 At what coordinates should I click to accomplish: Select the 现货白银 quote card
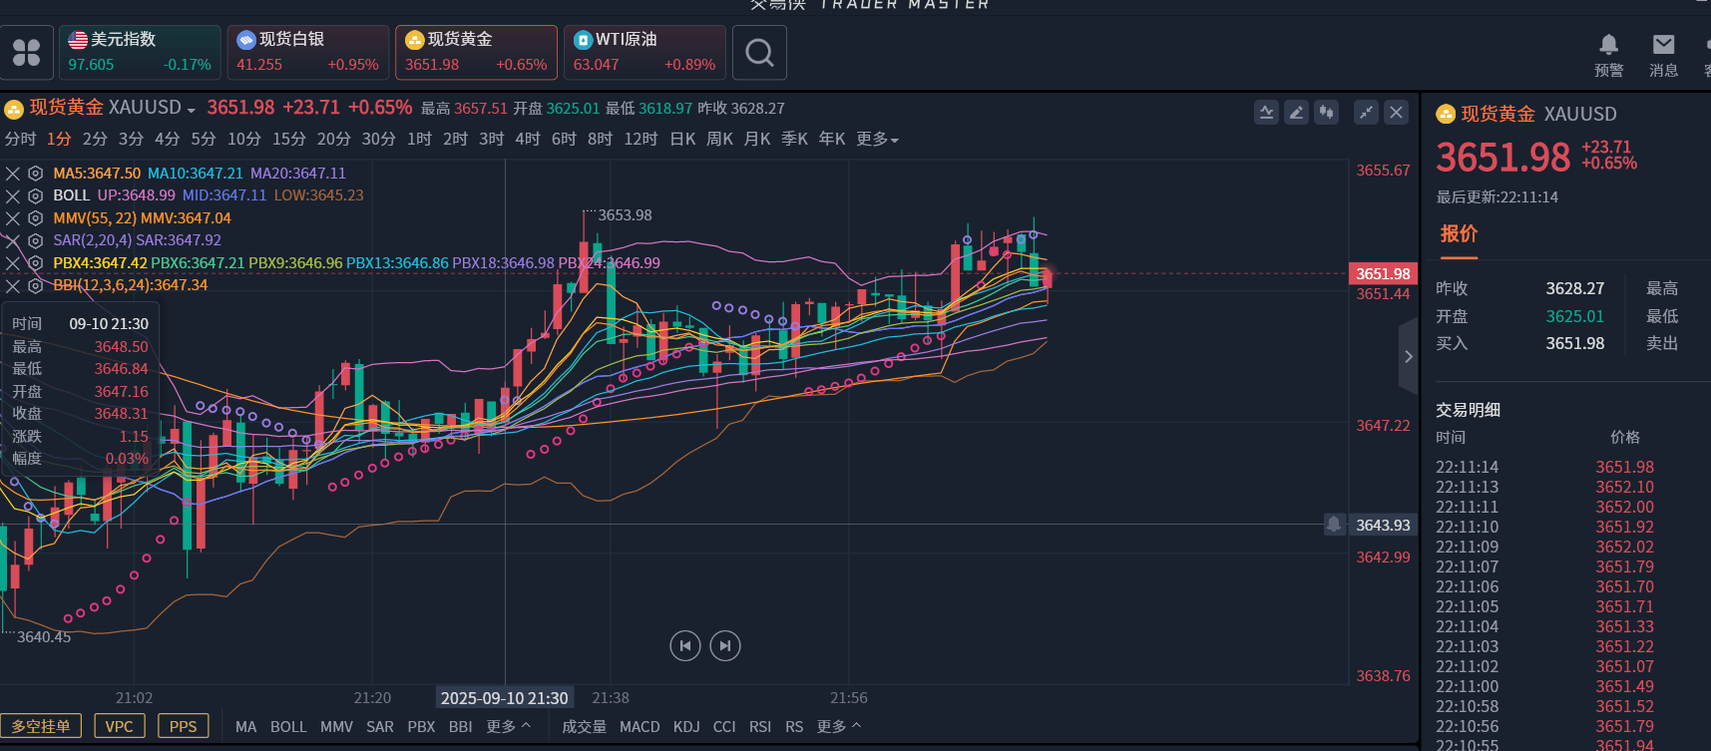pos(307,53)
